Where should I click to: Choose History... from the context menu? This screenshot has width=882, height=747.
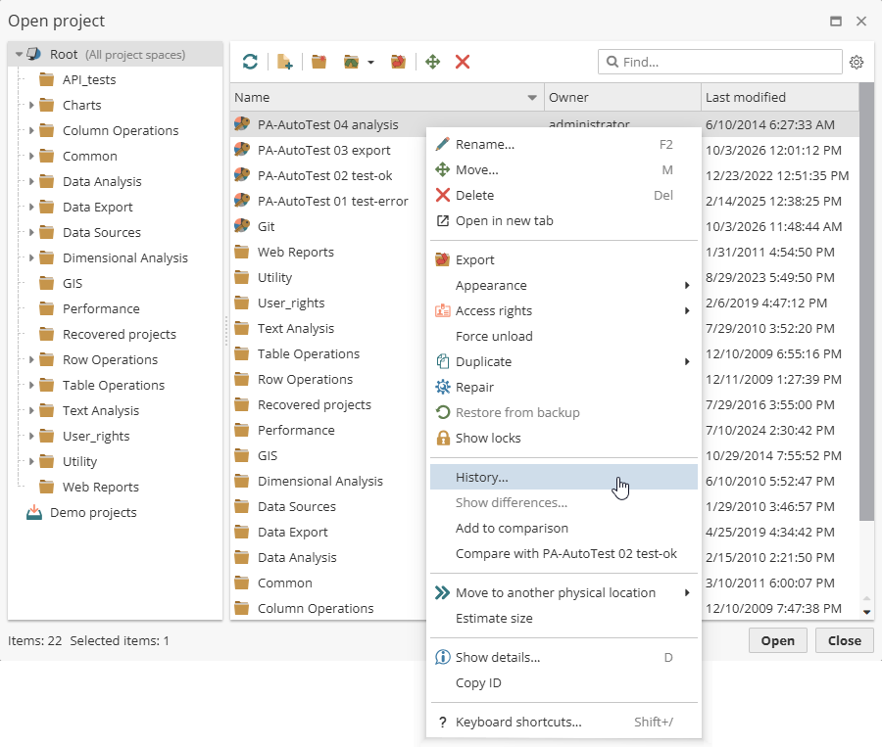(x=563, y=477)
